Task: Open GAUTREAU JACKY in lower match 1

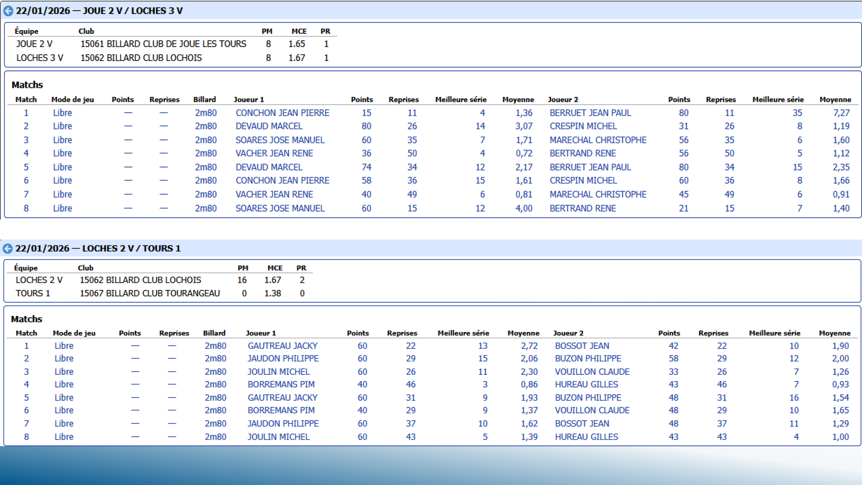Action: [282, 346]
